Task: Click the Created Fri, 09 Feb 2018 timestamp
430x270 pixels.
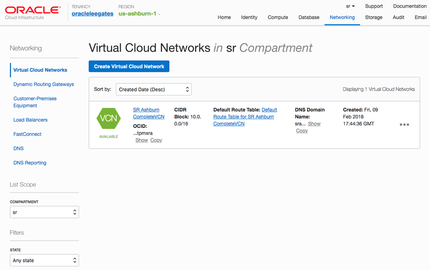Action: click(360, 117)
